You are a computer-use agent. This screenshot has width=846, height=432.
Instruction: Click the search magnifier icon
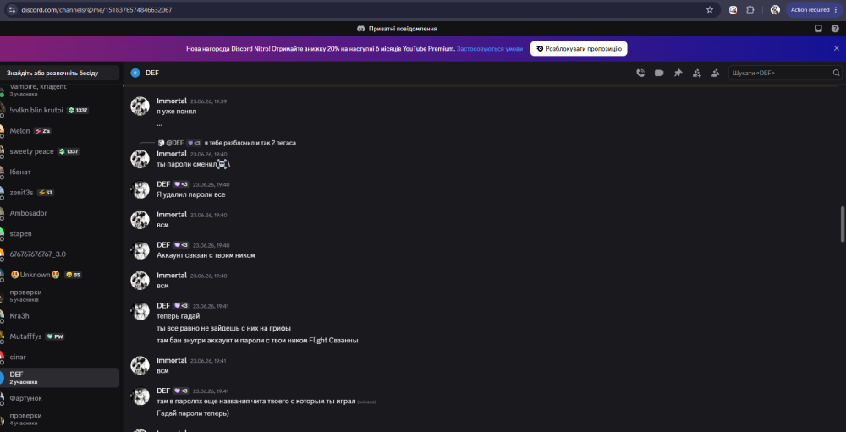tap(837, 73)
